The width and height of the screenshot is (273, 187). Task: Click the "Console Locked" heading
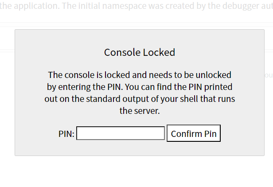click(140, 52)
